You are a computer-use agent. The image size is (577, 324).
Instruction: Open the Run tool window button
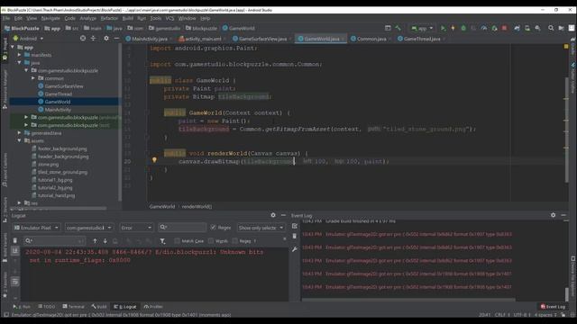22,306
